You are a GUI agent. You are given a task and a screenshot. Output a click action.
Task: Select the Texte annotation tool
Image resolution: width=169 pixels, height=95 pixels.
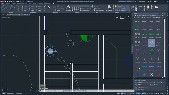(49, 8)
